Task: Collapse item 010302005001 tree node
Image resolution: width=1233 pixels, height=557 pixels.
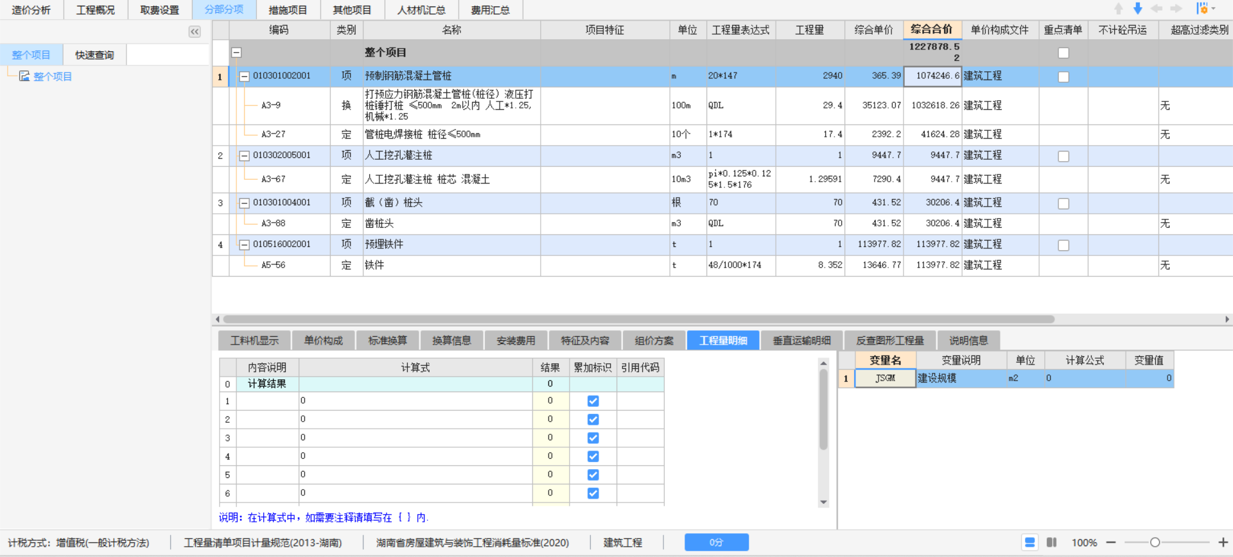Action: click(244, 156)
